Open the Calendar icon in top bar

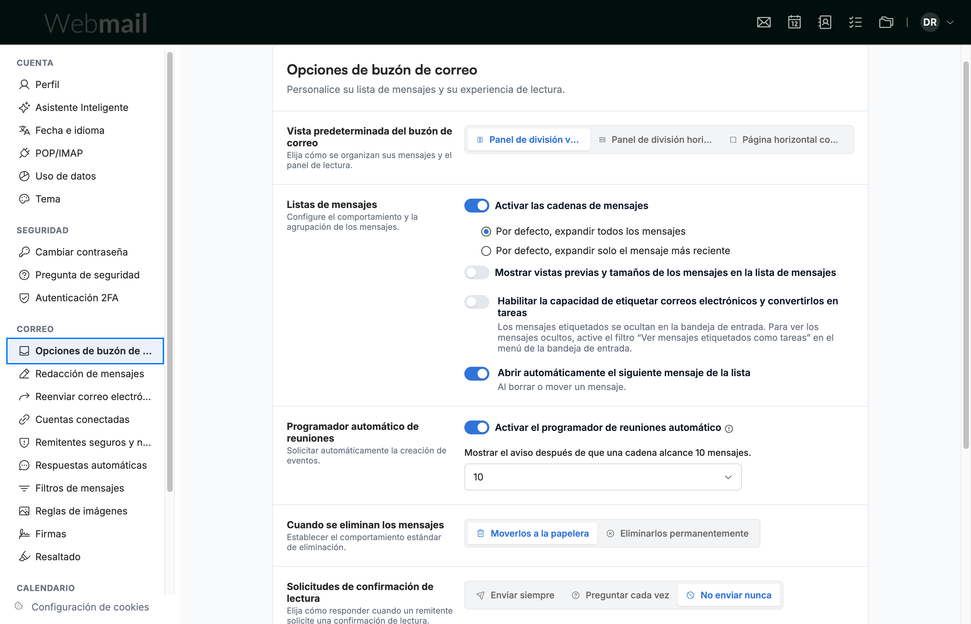[794, 22]
